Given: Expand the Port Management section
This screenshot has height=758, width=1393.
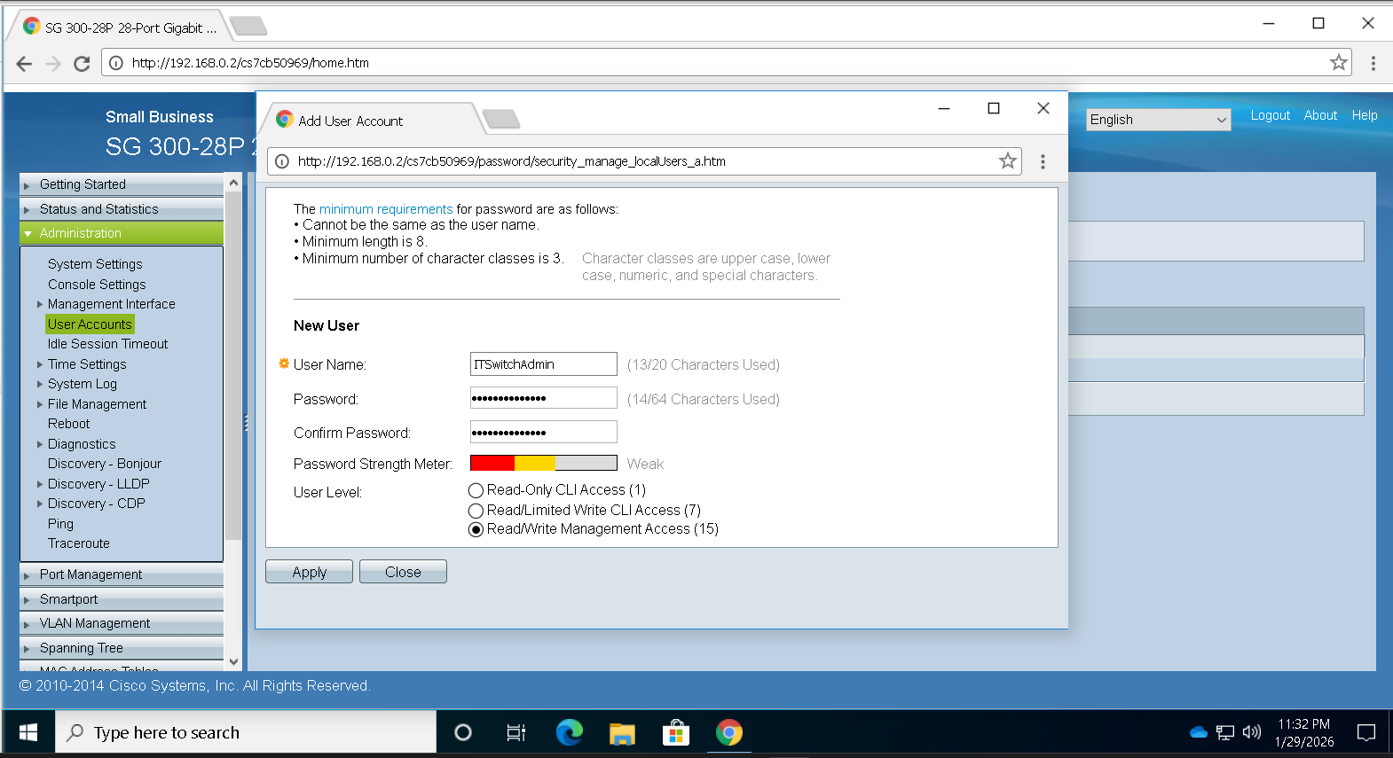Looking at the screenshot, I should click(91, 574).
